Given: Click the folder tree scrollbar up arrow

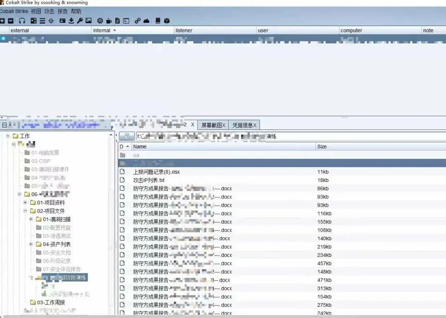Looking at the screenshot, I should pos(111,134).
